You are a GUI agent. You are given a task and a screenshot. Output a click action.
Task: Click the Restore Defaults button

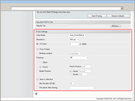(118, 16)
